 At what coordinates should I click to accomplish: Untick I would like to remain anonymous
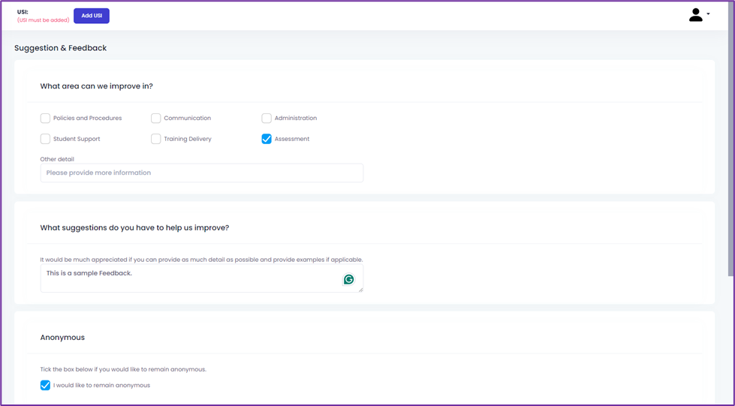pyautogui.click(x=45, y=386)
